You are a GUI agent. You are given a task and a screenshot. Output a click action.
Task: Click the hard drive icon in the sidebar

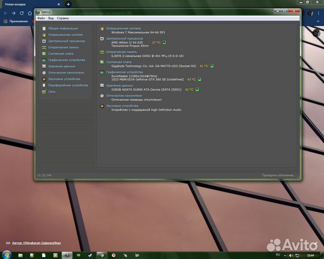click(44, 66)
